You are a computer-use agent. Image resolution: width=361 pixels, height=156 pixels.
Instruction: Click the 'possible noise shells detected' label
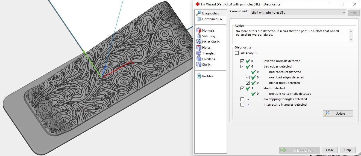tap(290, 94)
